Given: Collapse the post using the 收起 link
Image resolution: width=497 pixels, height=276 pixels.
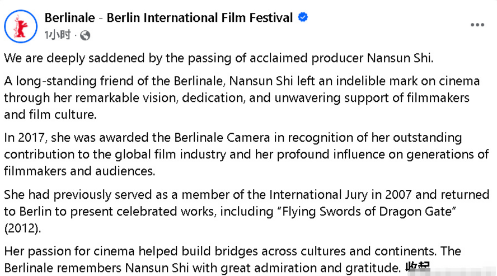Looking at the screenshot, I should (418, 267).
